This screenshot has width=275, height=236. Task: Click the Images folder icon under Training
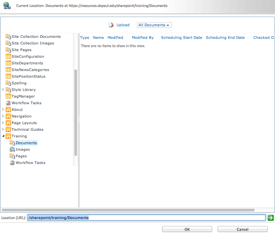12,149
